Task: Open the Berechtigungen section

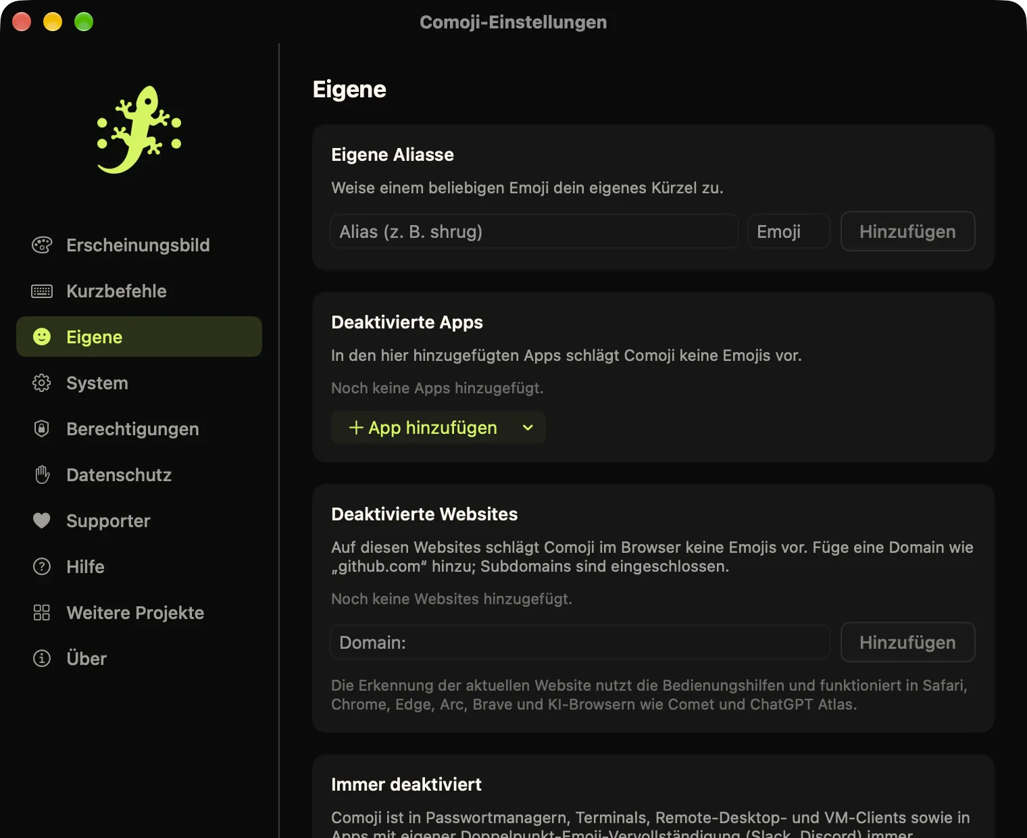Action: pos(139,429)
